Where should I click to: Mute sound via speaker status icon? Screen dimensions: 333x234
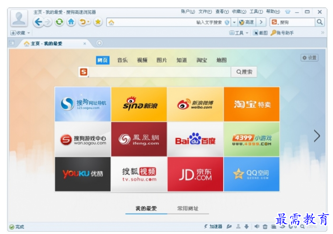coord(257,226)
